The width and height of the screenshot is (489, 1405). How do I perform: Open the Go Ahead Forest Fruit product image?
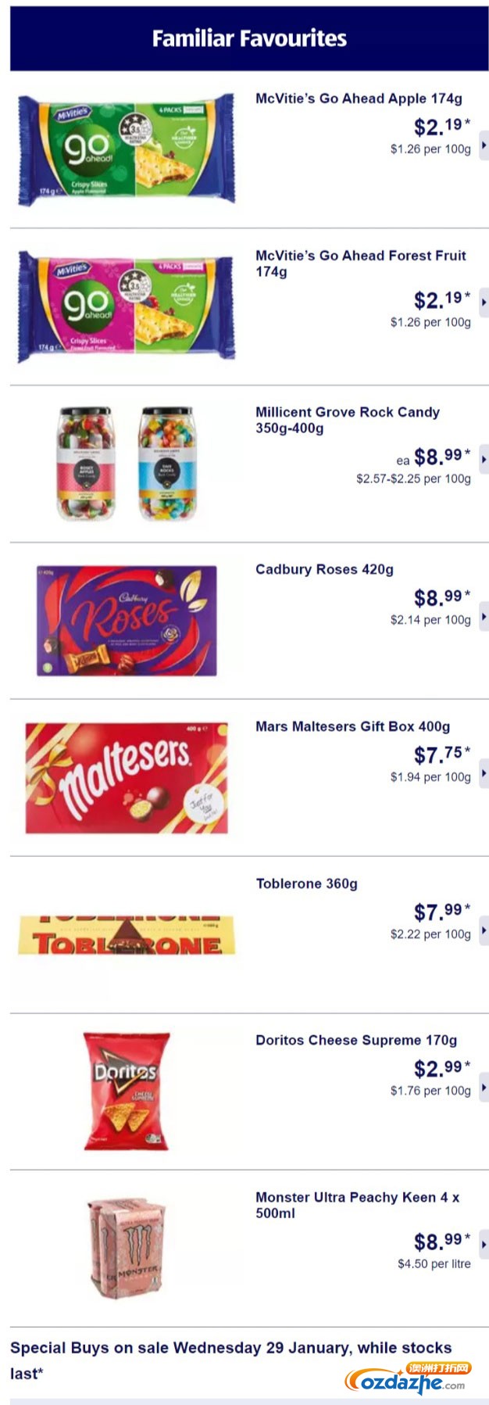(x=126, y=306)
